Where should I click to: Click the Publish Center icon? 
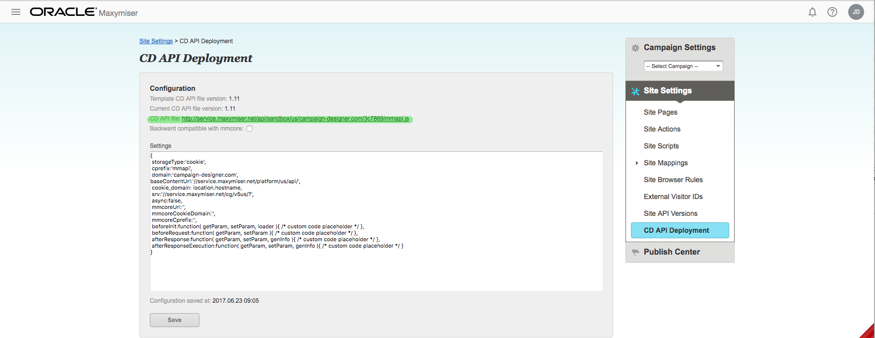tap(635, 253)
